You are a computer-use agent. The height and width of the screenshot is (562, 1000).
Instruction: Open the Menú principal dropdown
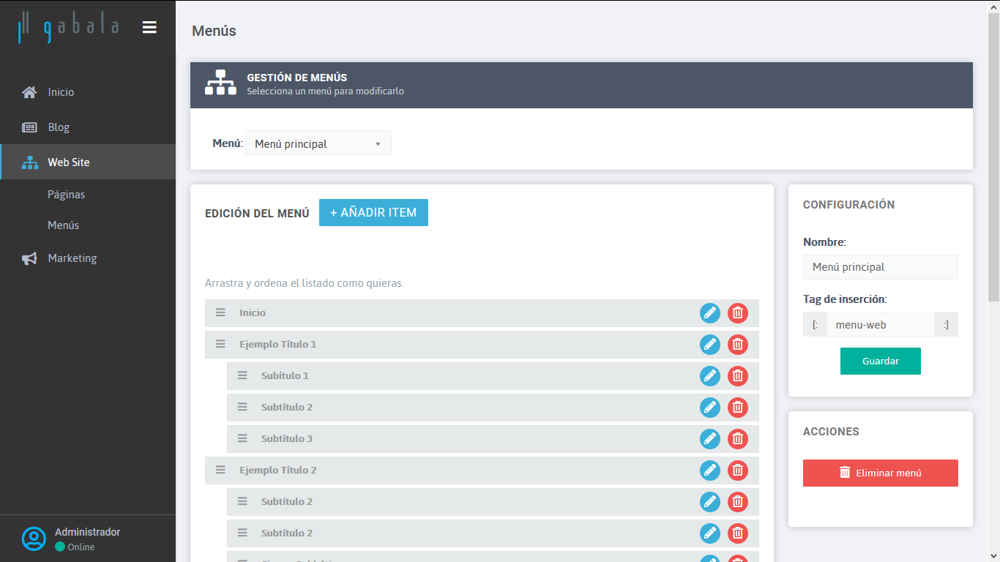click(318, 143)
